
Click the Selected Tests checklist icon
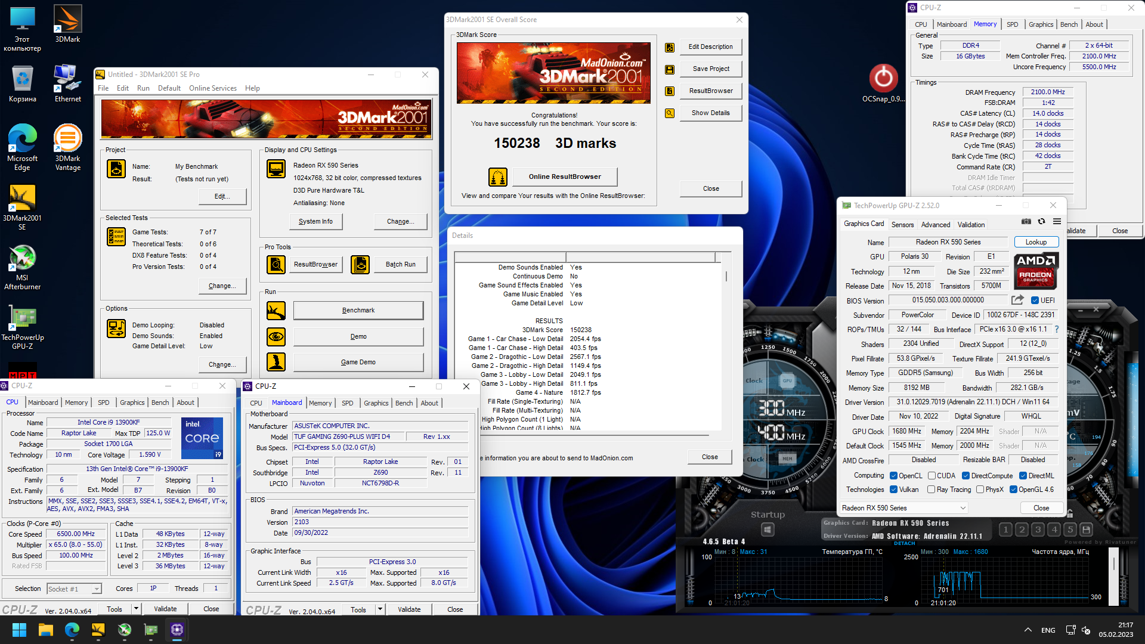(116, 237)
